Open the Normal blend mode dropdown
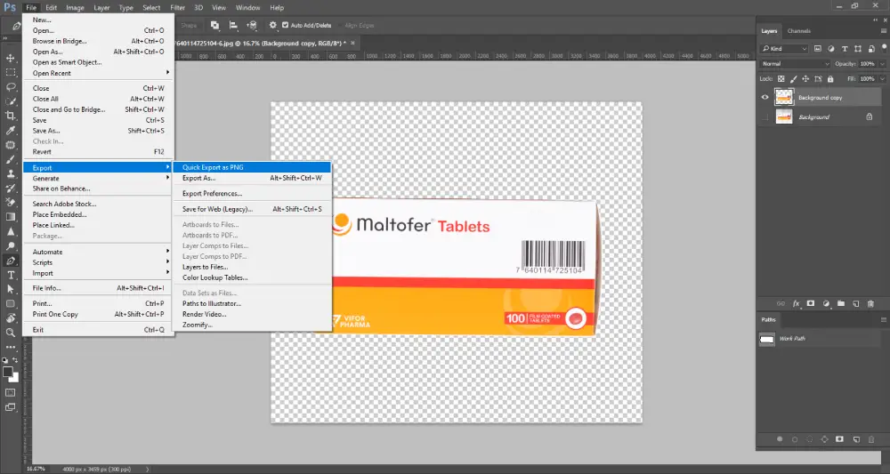Viewport: 890px width, 474px height. pos(795,64)
